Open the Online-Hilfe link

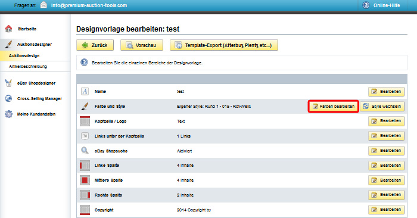pos(387,5)
